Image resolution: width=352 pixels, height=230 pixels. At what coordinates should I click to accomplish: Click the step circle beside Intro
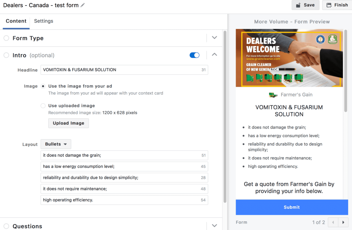6,55
